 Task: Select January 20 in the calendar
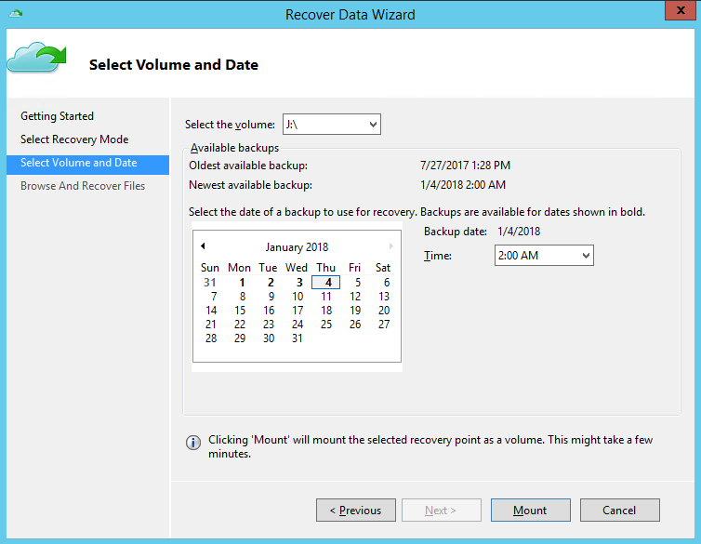(384, 311)
